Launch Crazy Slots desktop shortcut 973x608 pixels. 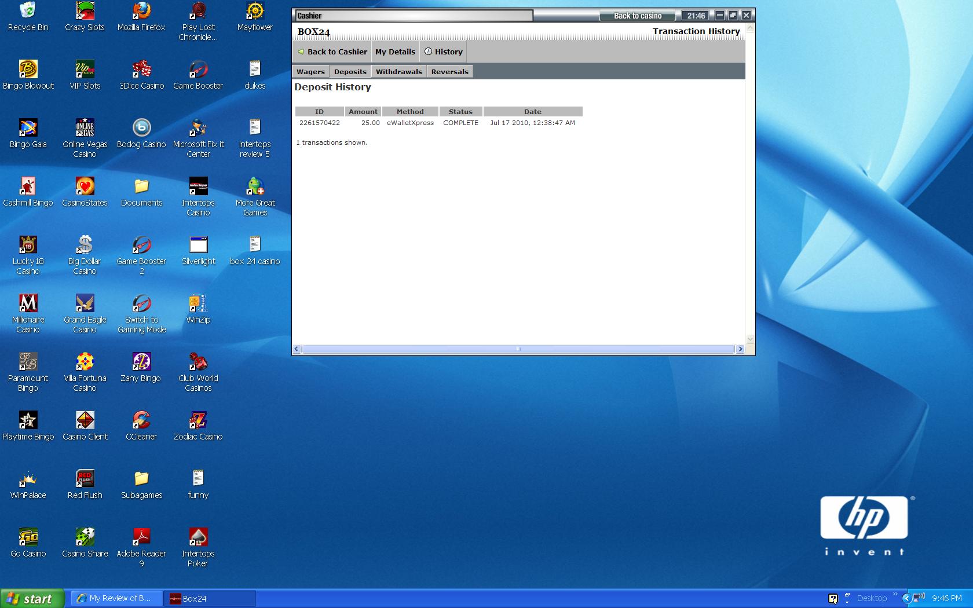pyautogui.click(x=85, y=17)
